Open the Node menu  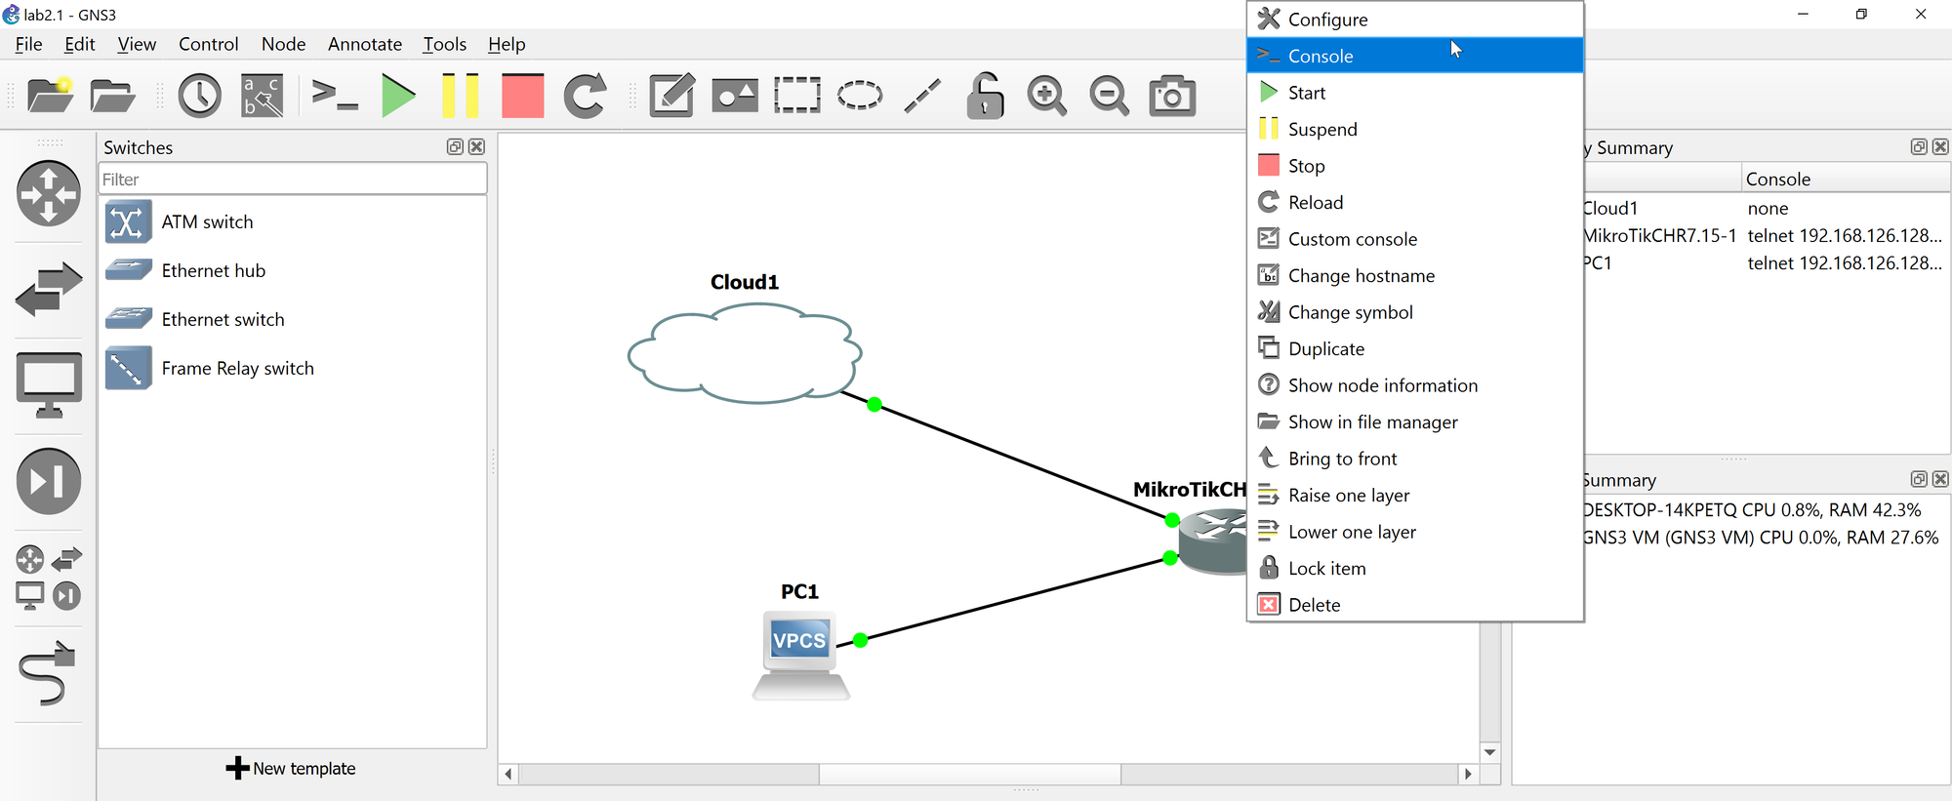[x=283, y=44]
